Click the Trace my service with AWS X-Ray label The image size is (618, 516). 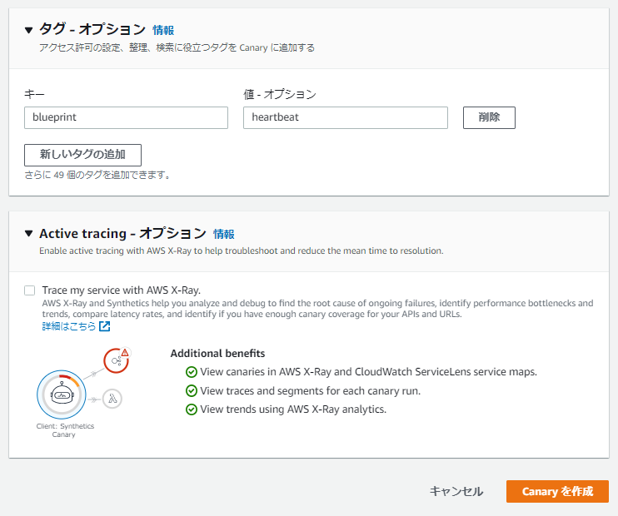coord(122,290)
